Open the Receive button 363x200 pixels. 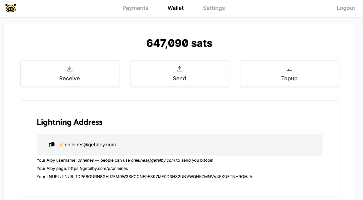pos(70,74)
